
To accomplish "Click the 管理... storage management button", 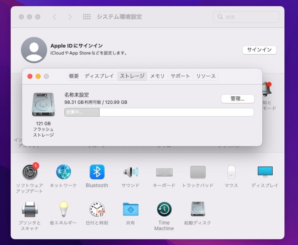I will [x=238, y=99].
